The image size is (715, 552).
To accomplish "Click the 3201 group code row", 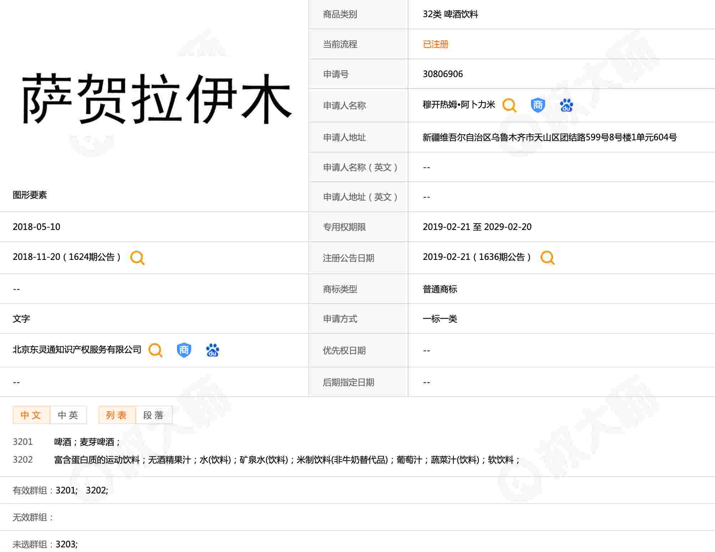I will click(x=23, y=442).
